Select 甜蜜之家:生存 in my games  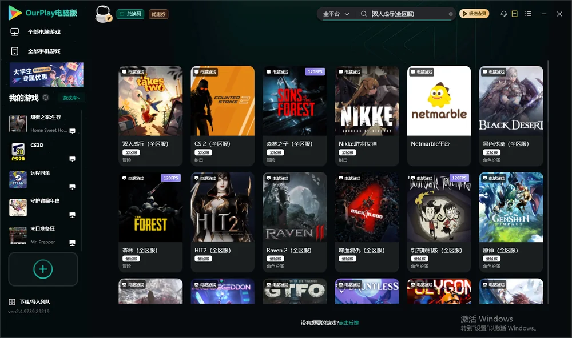point(43,124)
